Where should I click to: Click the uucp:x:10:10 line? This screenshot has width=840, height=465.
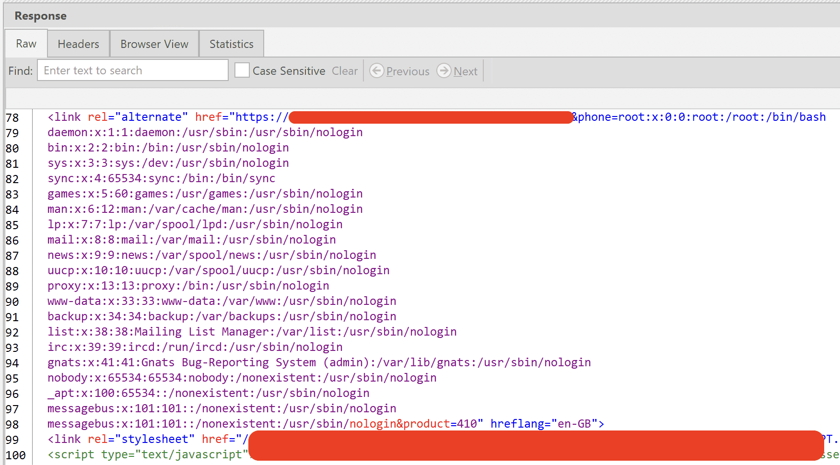click(x=218, y=270)
